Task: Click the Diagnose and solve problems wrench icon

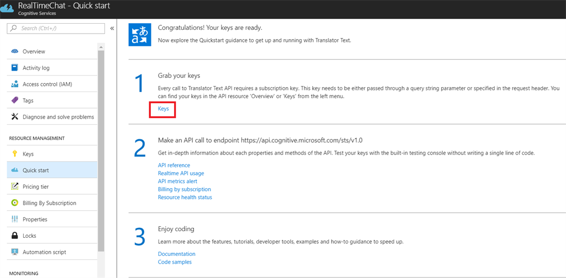Action: coord(15,117)
